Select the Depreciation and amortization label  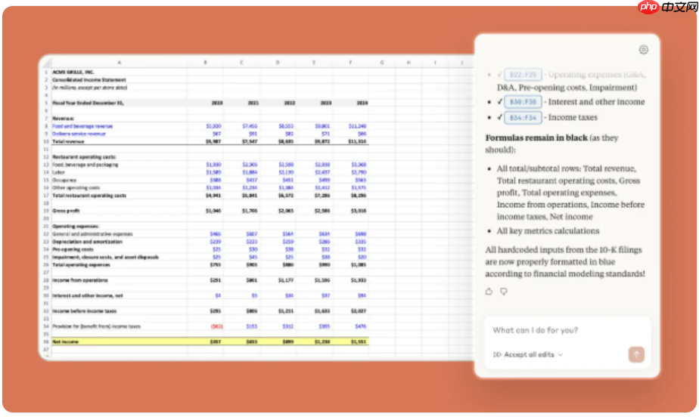87,242
